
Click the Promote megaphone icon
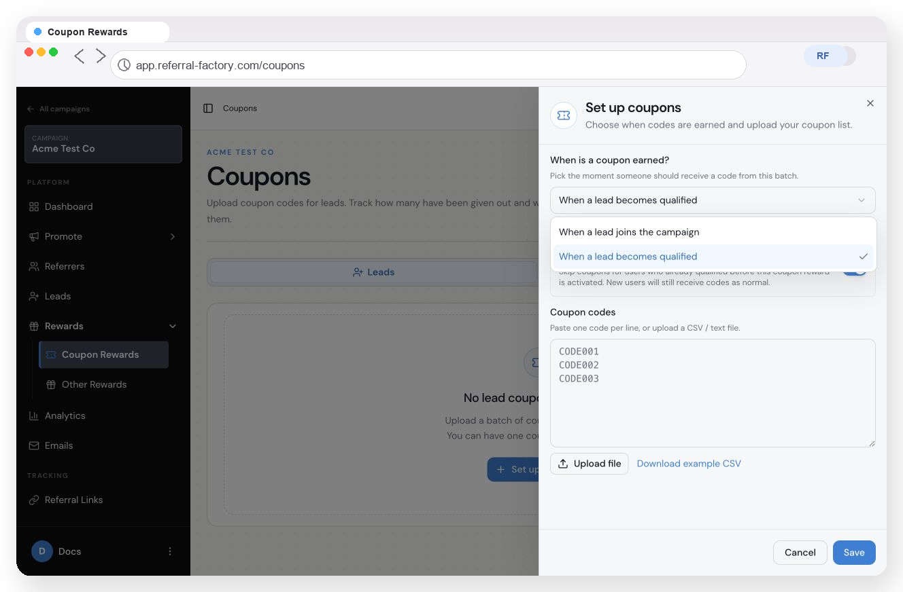[34, 236]
